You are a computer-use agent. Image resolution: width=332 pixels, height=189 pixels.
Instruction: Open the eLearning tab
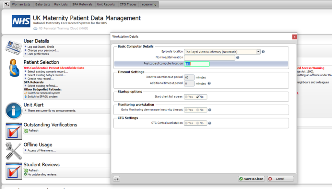coord(149,4)
